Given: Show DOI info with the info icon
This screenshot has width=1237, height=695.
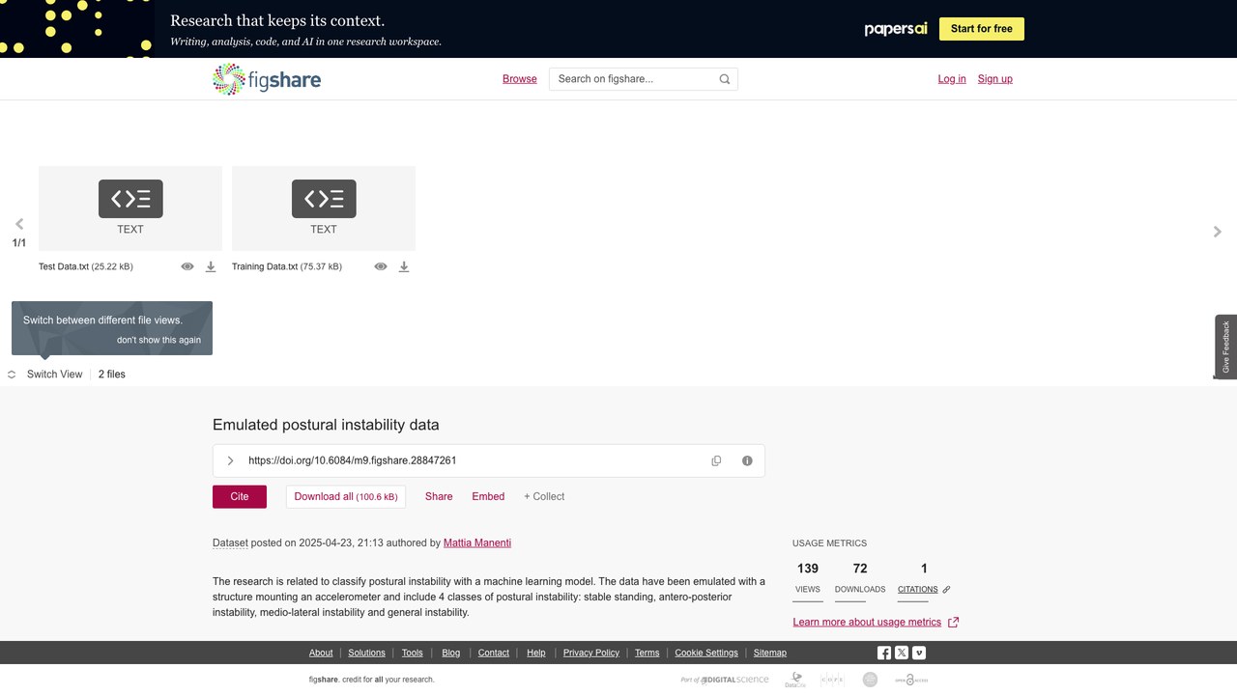Looking at the screenshot, I should tap(747, 460).
